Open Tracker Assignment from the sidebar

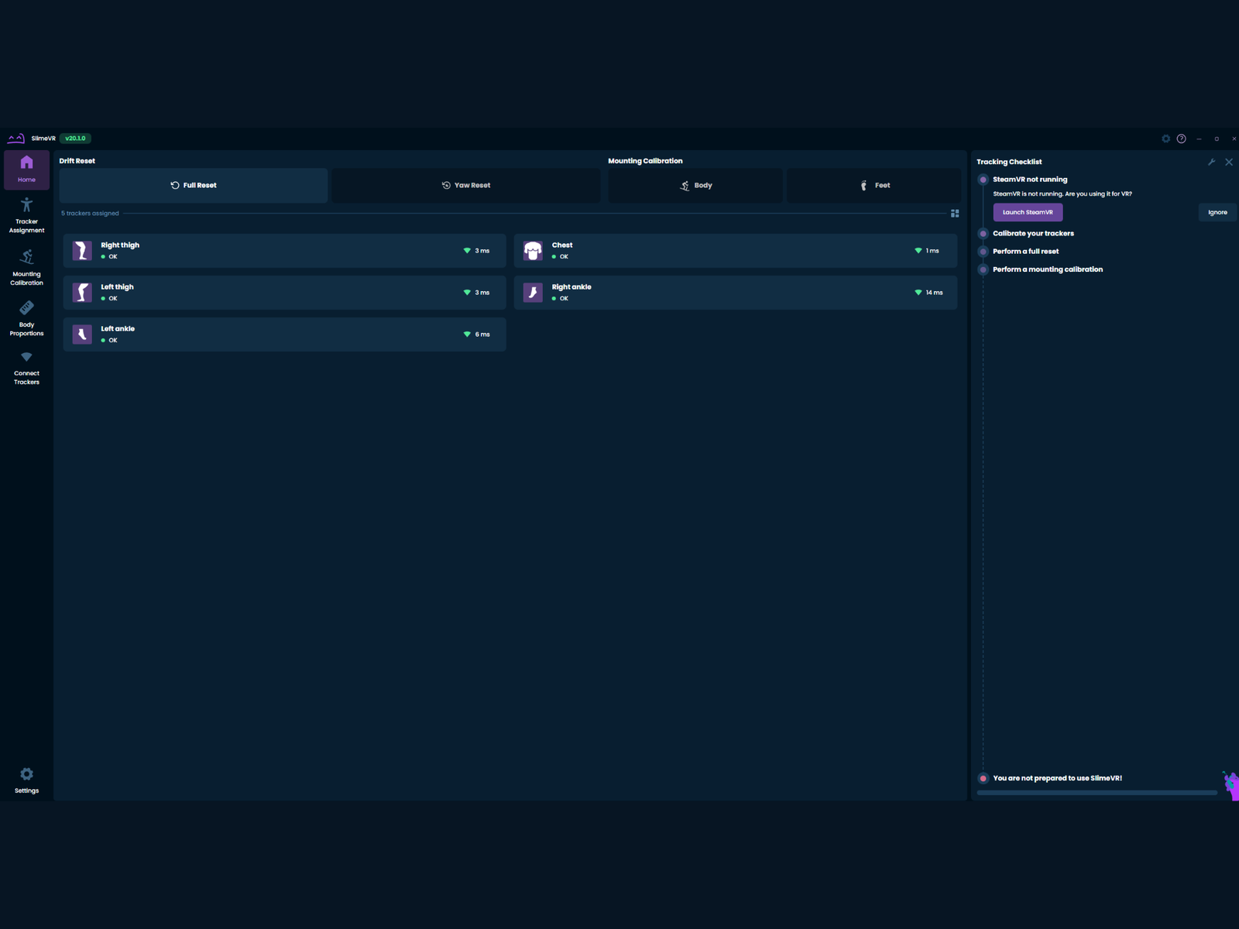point(26,215)
